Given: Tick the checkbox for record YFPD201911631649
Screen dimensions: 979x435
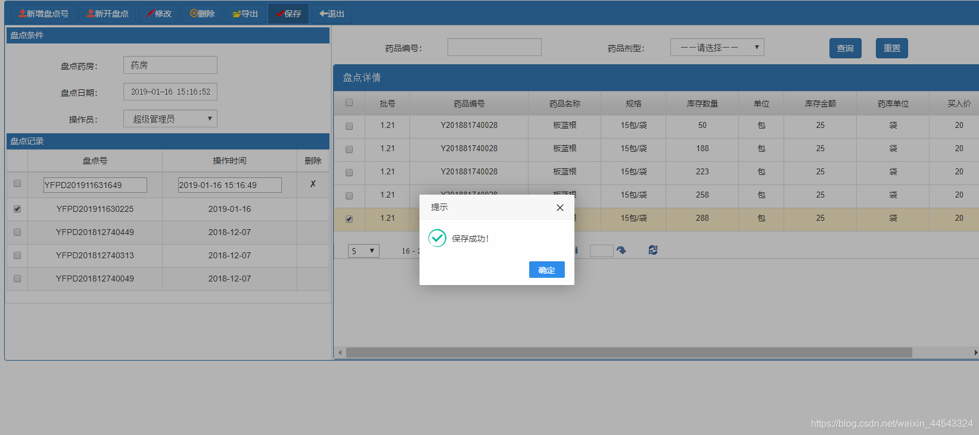Looking at the screenshot, I should coord(17,183).
